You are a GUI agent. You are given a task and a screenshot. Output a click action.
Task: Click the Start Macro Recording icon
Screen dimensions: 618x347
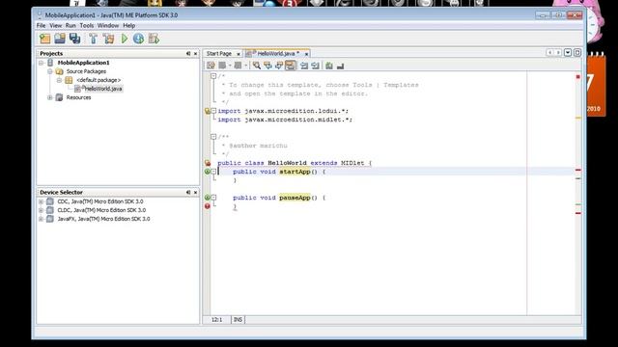coord(329,66)
